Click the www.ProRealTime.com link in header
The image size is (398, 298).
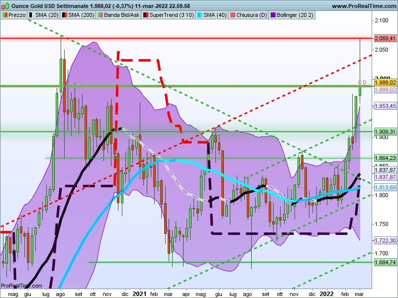tap(364, 6)
